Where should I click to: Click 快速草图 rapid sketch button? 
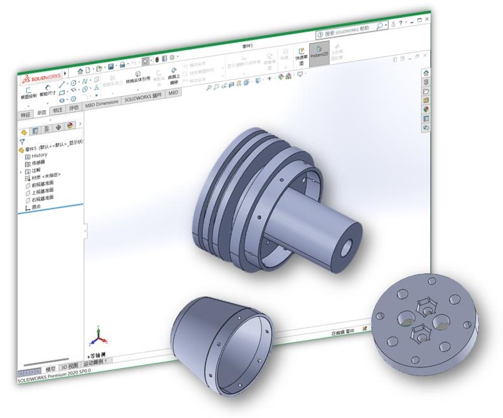click(301, 56)
